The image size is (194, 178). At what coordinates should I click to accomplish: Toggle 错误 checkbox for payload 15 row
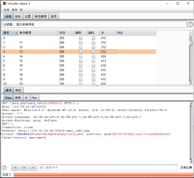tap(81, 61)
